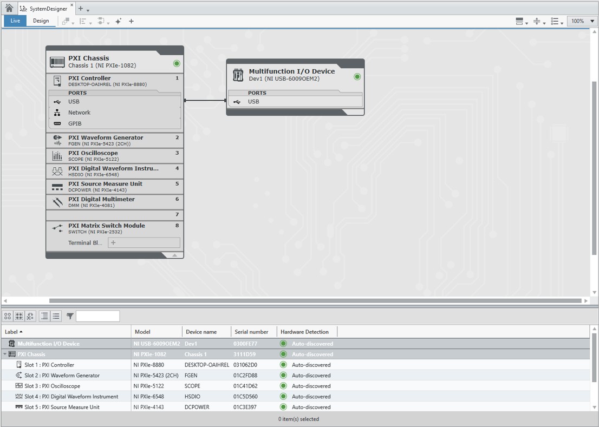599x427 pixels.
Task: Click the four-circles icon in the table toolbar
Action: pyautogui.click(x=8, y=316)
